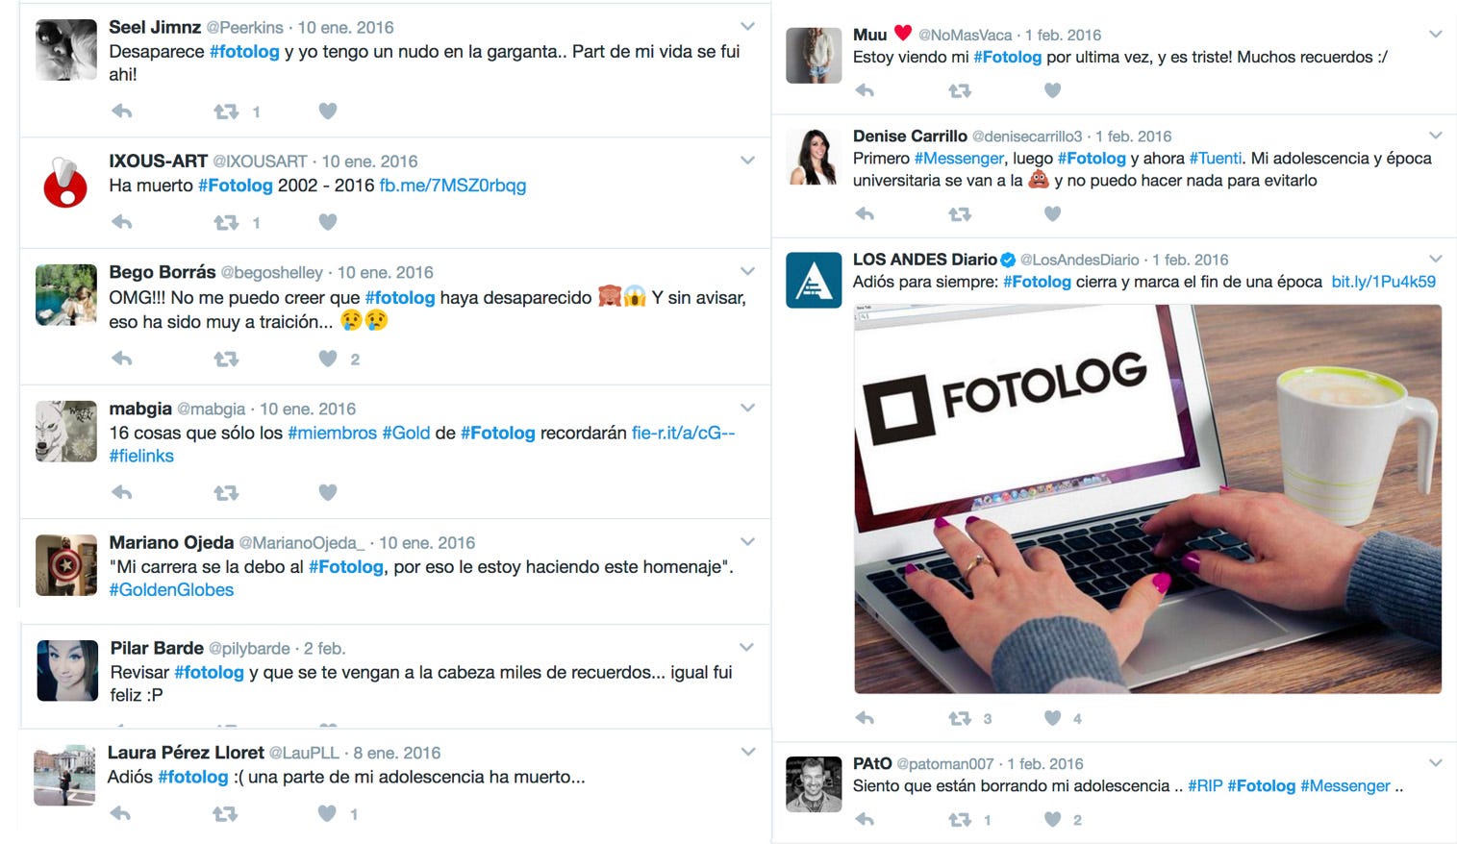This screenshot has width=1457, height=844.
Task: Like Denise Carrillo's tweet
Action: click(1052, 213)
